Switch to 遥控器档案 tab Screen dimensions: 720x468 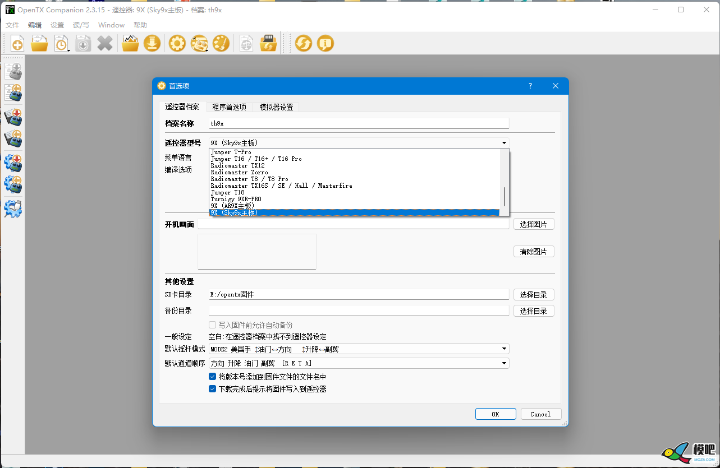click(x=182, y=106)
